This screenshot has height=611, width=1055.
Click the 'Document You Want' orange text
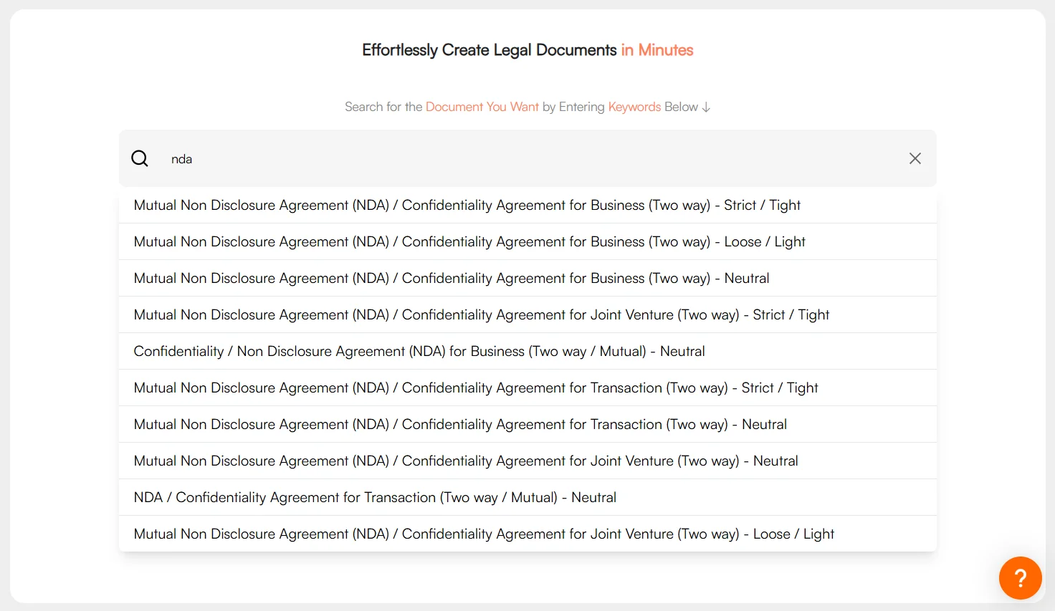click(x=482, y=107)
